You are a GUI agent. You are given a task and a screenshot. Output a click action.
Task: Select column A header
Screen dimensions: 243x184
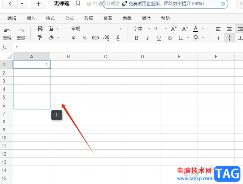[31, 56]
